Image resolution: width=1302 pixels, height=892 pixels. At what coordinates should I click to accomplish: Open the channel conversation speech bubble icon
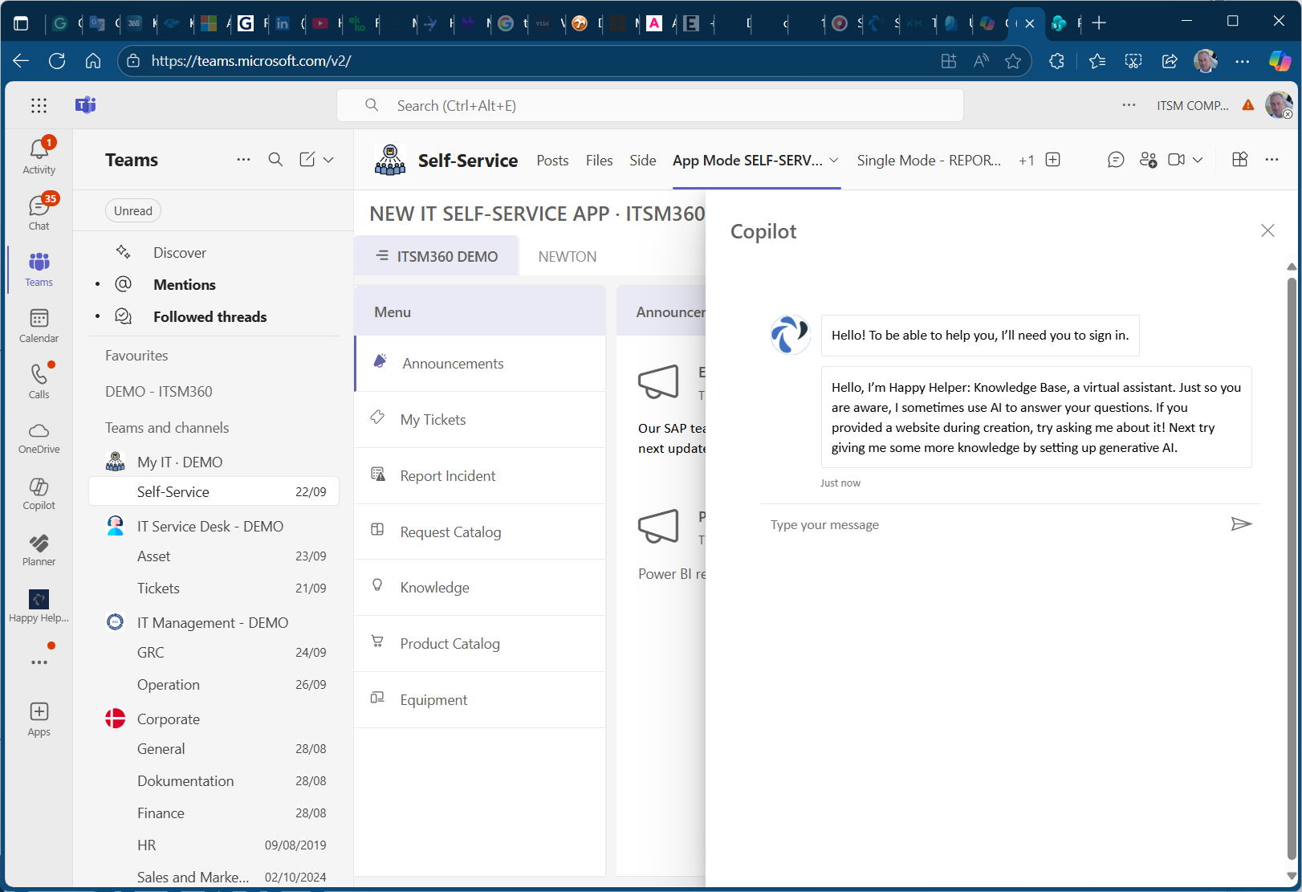coord(1116,160)
